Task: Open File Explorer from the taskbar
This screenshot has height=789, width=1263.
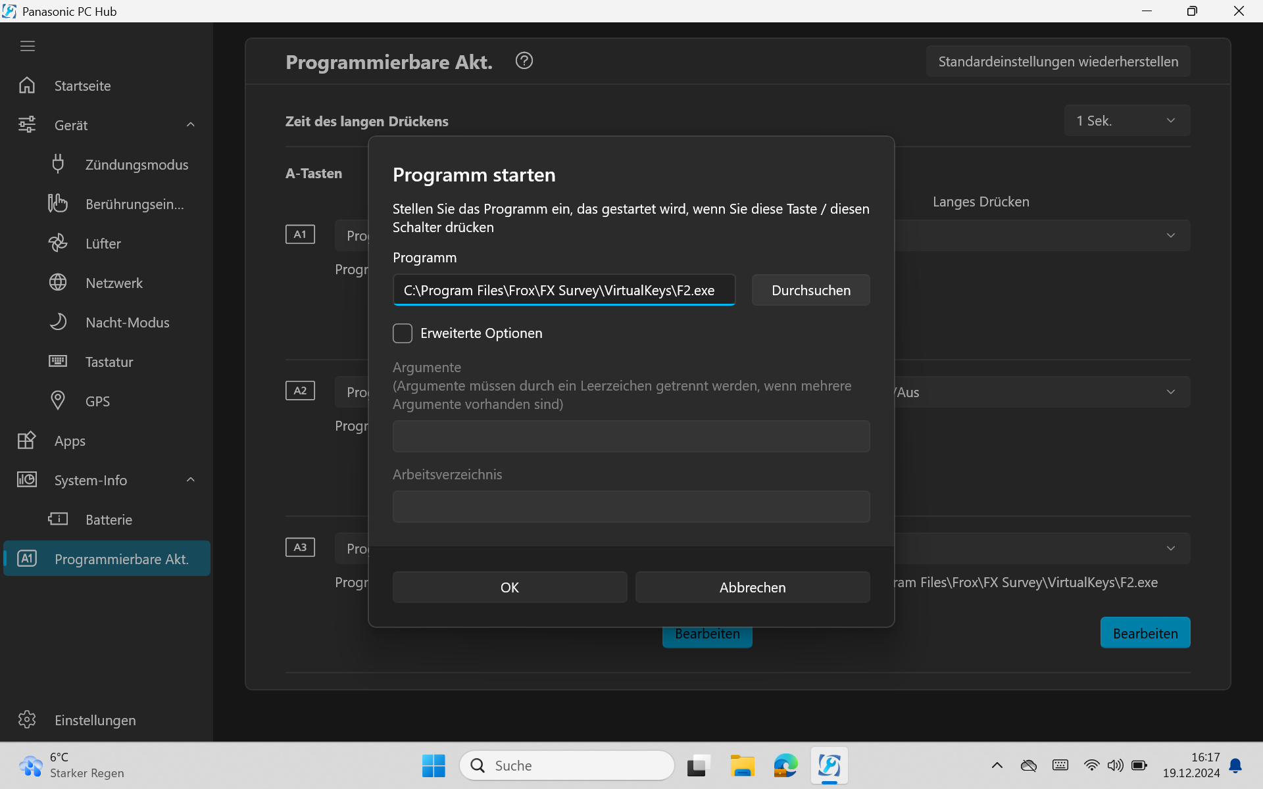Action: 742,765
